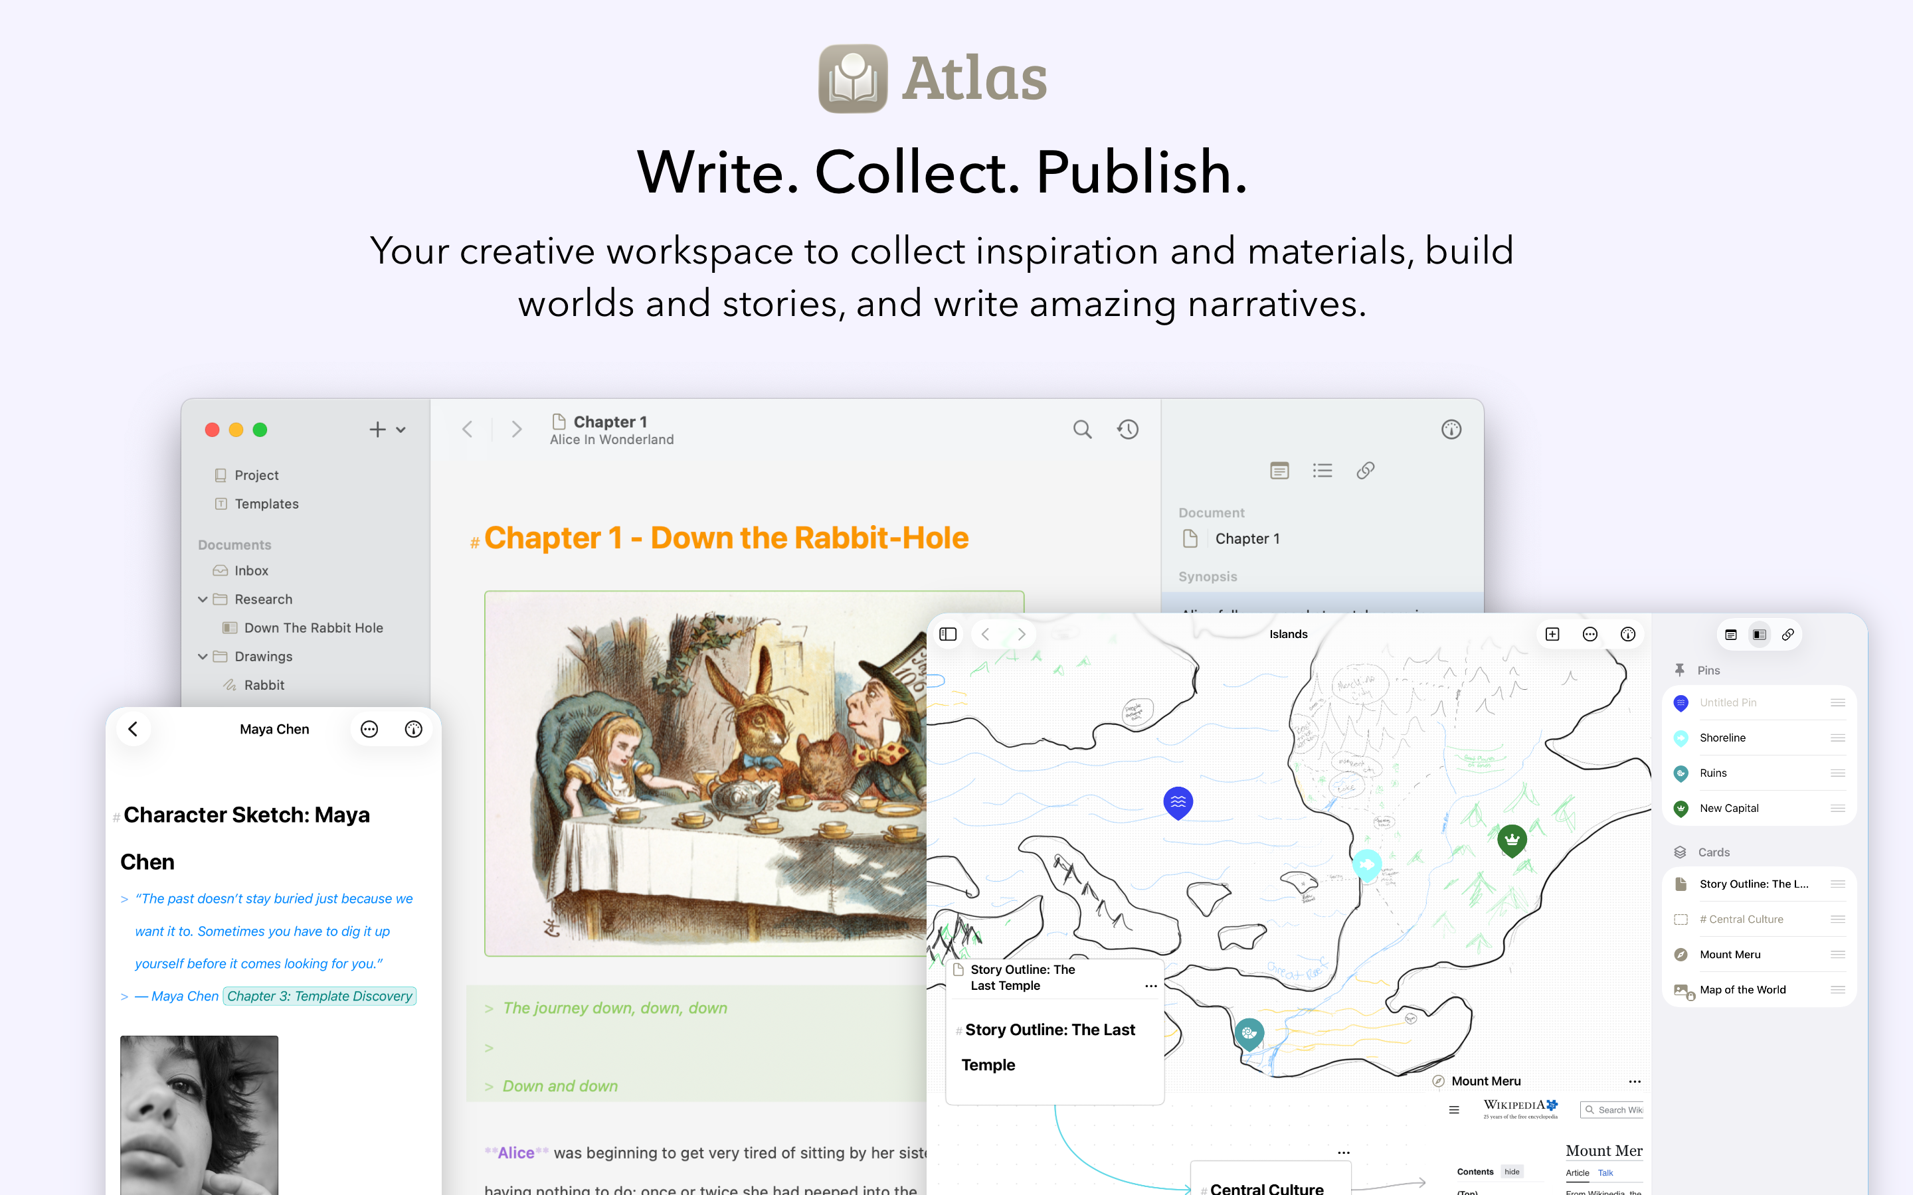The width and height of the screenshot is (1913, 1195).
Task: Click Maya Chen portrait photo
Action: [x=199, y=1115]
